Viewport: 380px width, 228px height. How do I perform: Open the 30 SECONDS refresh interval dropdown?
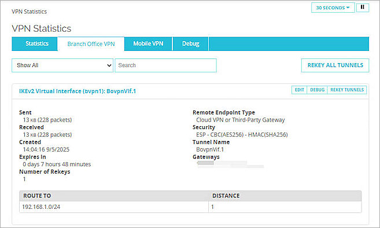click(333, 8)
